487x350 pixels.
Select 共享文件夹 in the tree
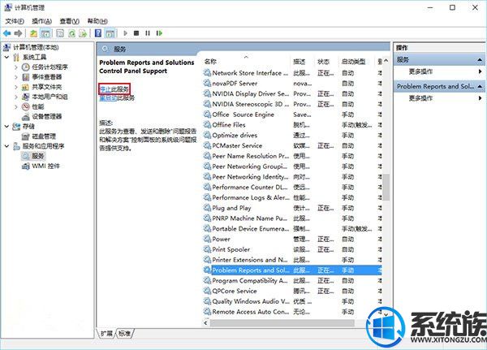(x=46, y=87)
